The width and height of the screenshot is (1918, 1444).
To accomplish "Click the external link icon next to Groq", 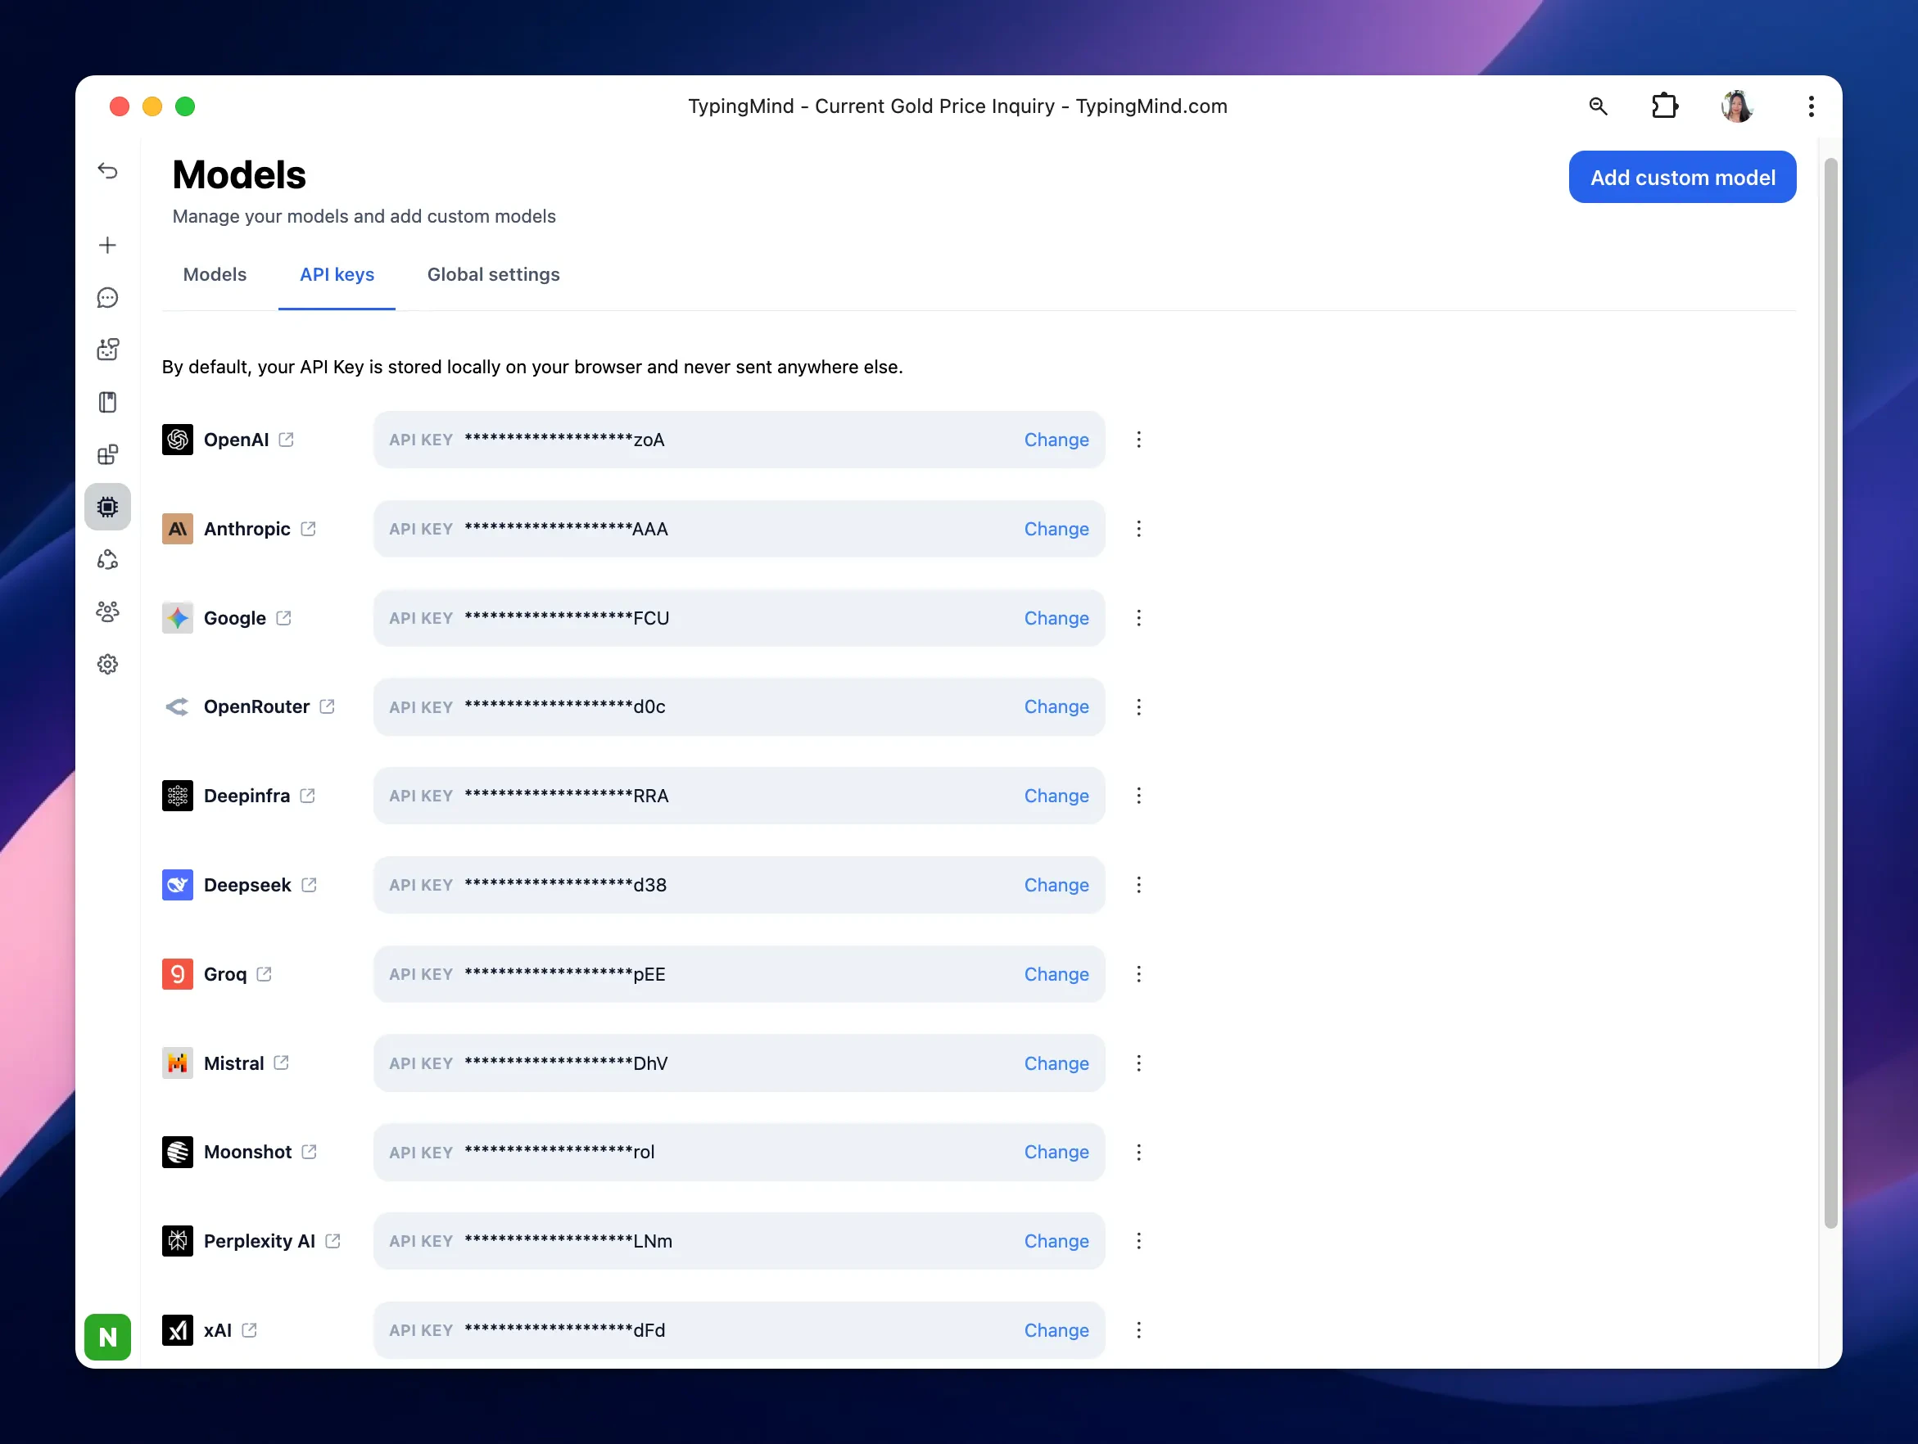I will pyautogui.click(x=265, y=974).
